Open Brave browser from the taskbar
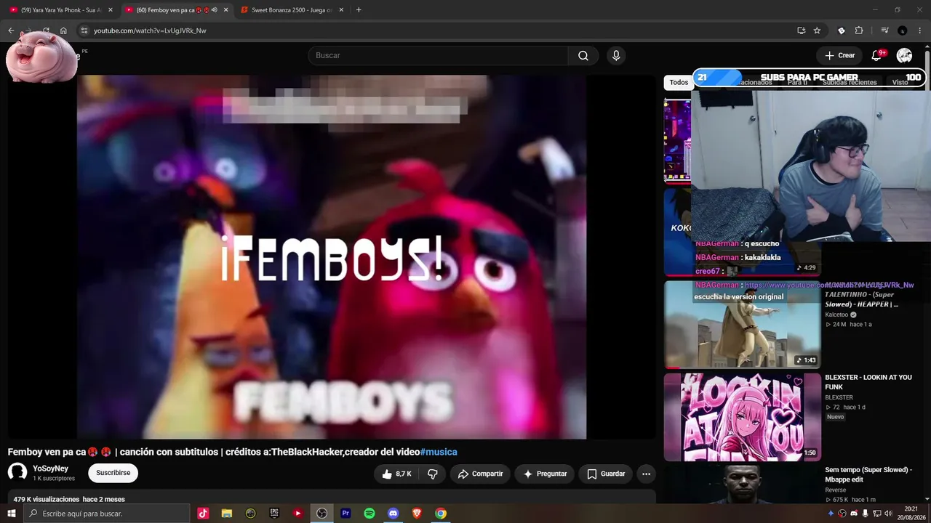 point(417,514)
